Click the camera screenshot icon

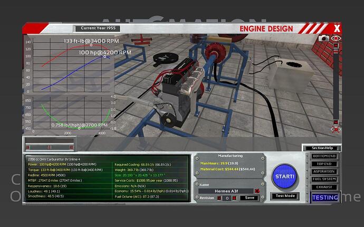pyautogui.click(x=325, y=38)
